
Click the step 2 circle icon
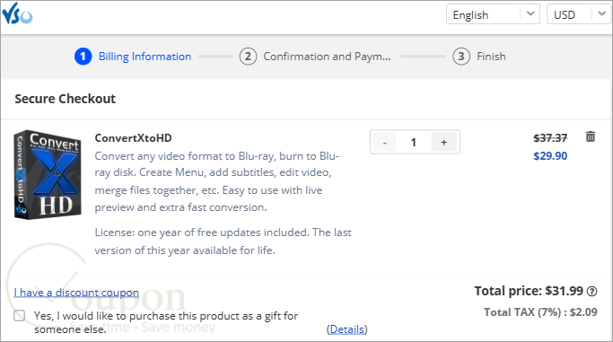tap(248, 57)
